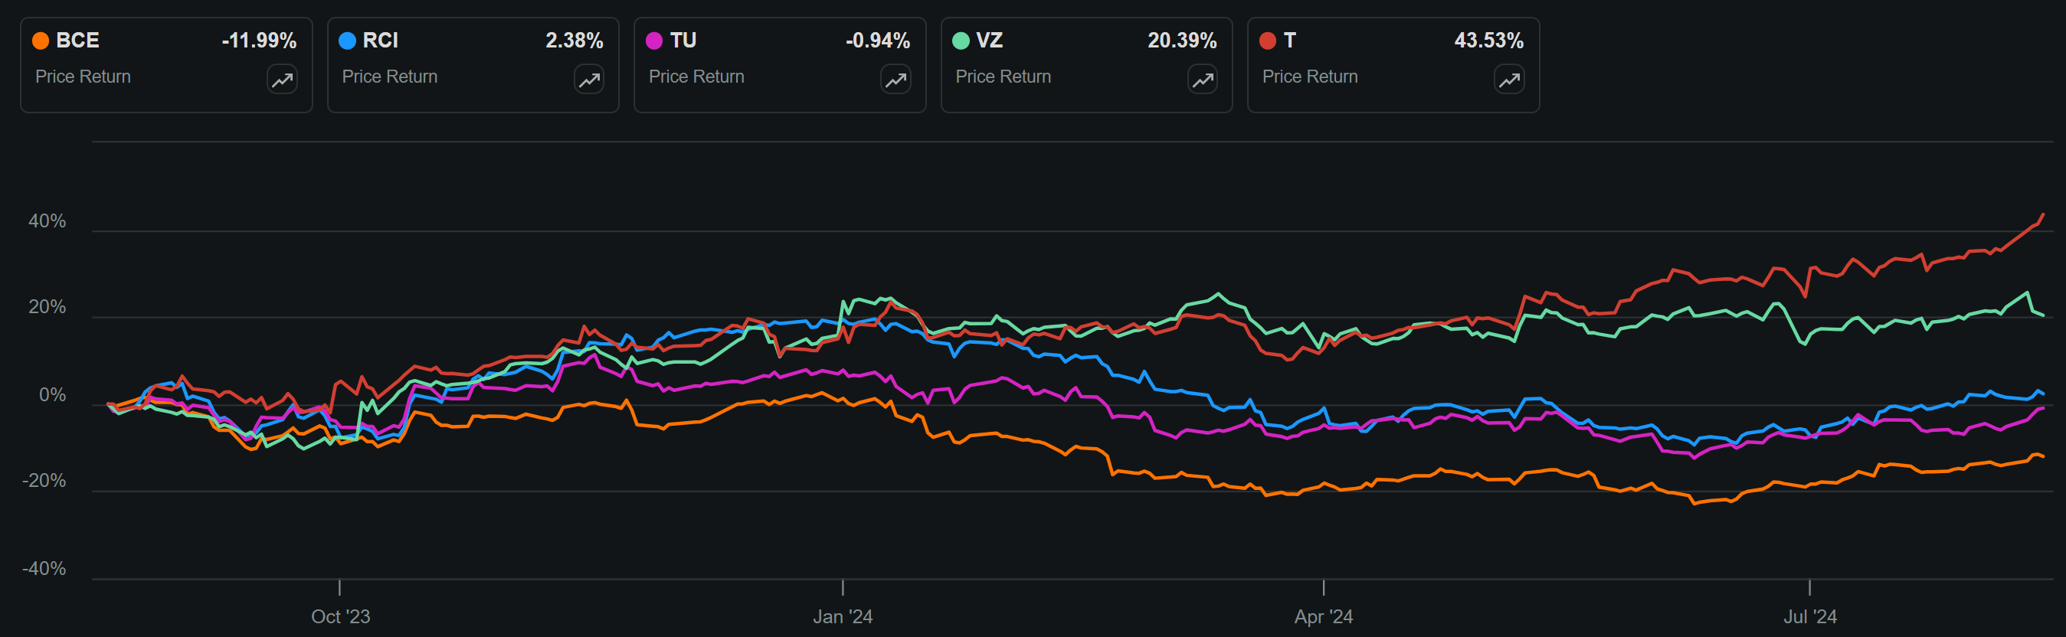Screen dimensions: 2066x637
Task: Click the 43.53% return value
Action: (x=1489, y=41)
